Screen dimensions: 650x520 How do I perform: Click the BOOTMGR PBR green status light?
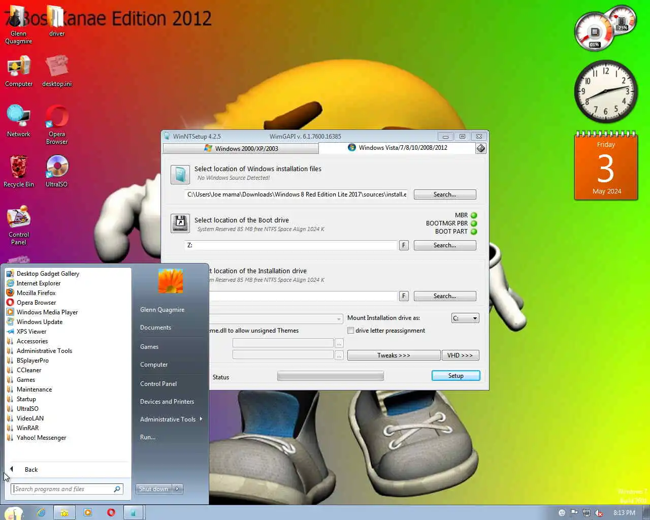(x=474, y=223)
